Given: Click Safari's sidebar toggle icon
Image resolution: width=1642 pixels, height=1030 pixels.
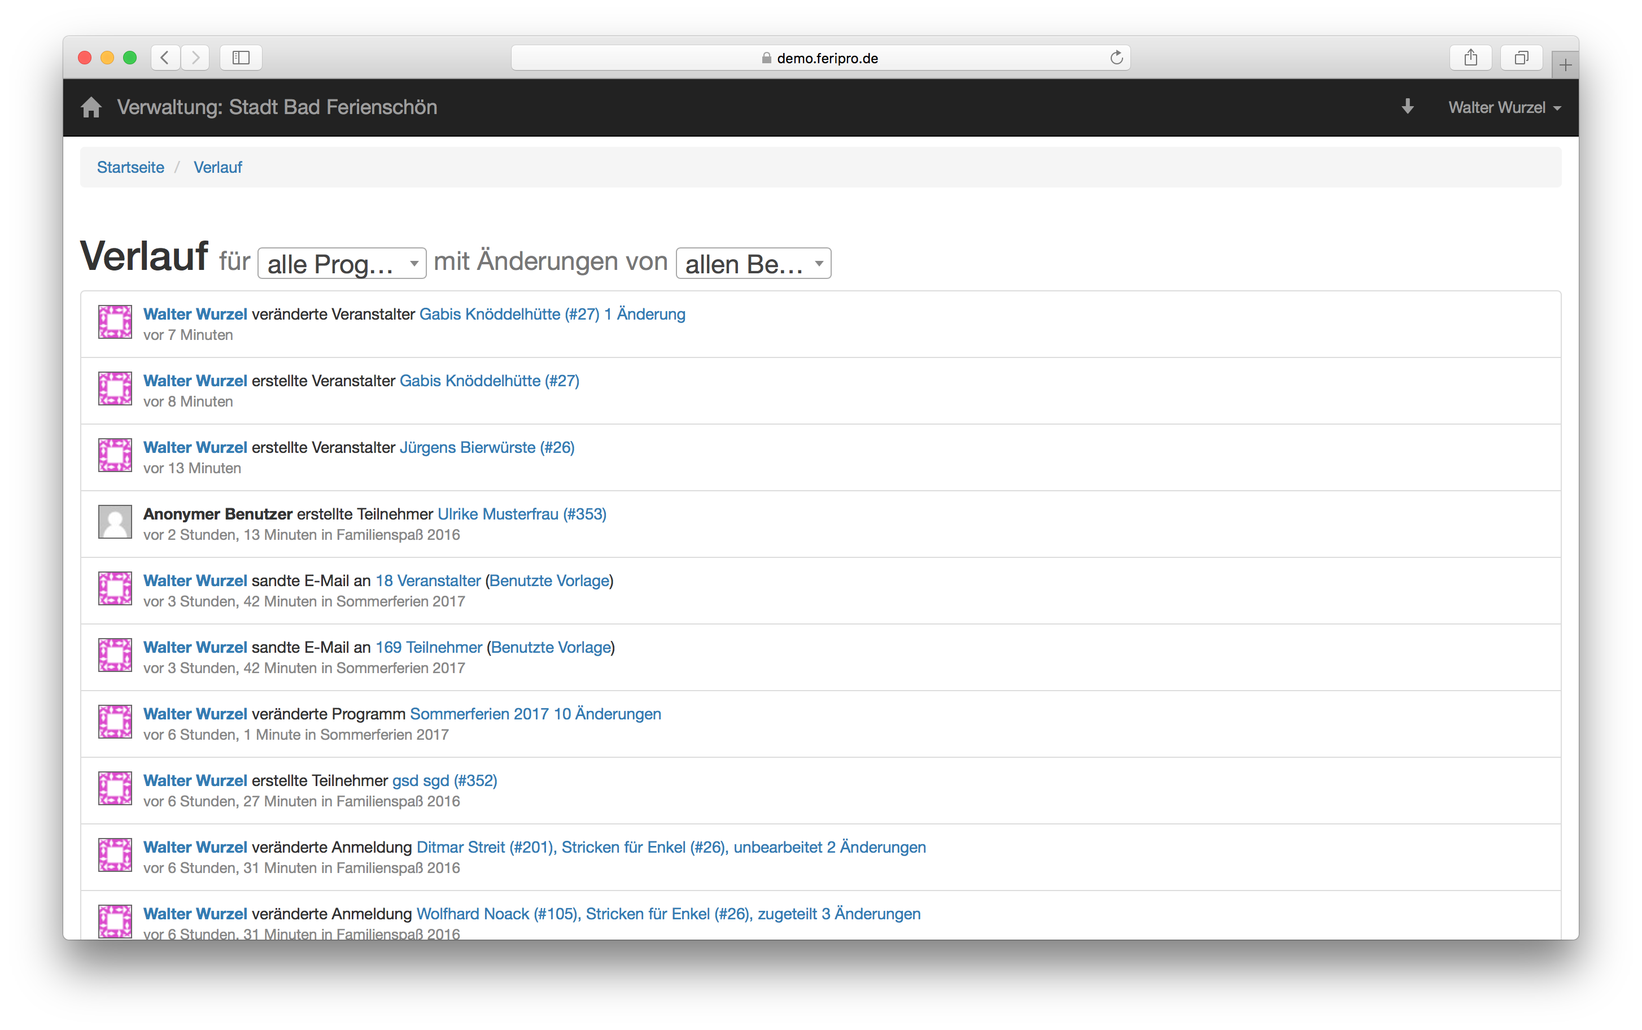Looking at the screenshot, I should [241, 58].
